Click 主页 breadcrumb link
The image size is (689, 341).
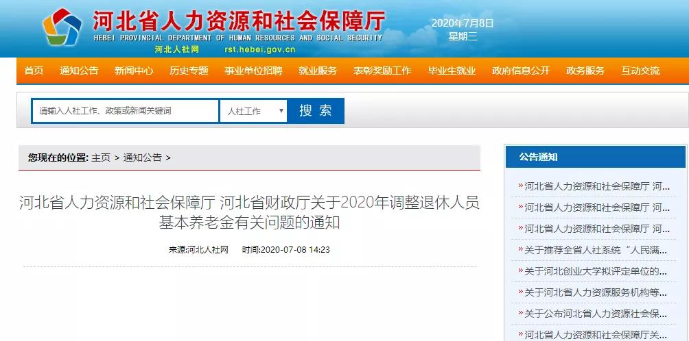(x=101, y=157)
